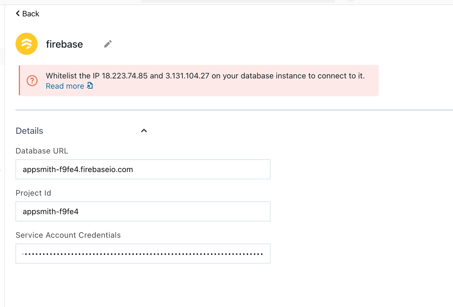This screenshot has width=453, height=307.
Task: Click external document icon beside Read more
Action: (x=90, y=86)
